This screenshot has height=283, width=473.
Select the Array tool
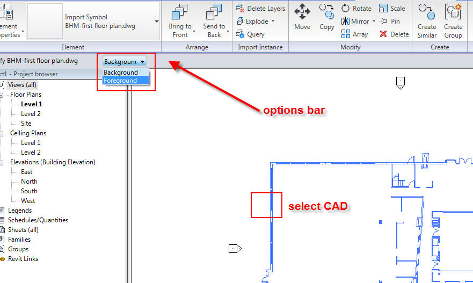pyautogui.click(x=355, y=34)
